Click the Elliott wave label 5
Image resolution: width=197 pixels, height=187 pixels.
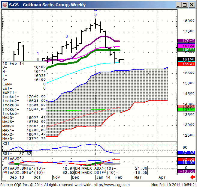[95, 14]
